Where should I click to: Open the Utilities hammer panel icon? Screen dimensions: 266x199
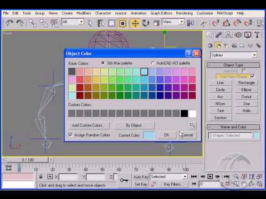tap(257, 35)
